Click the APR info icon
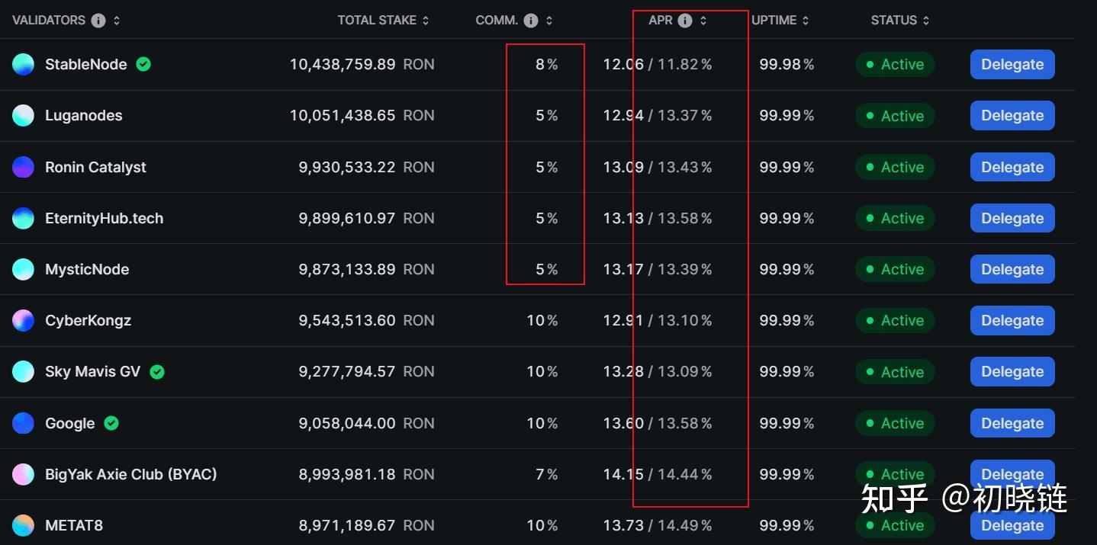This screenshot has height=545, width=1097. click(685, 21)
